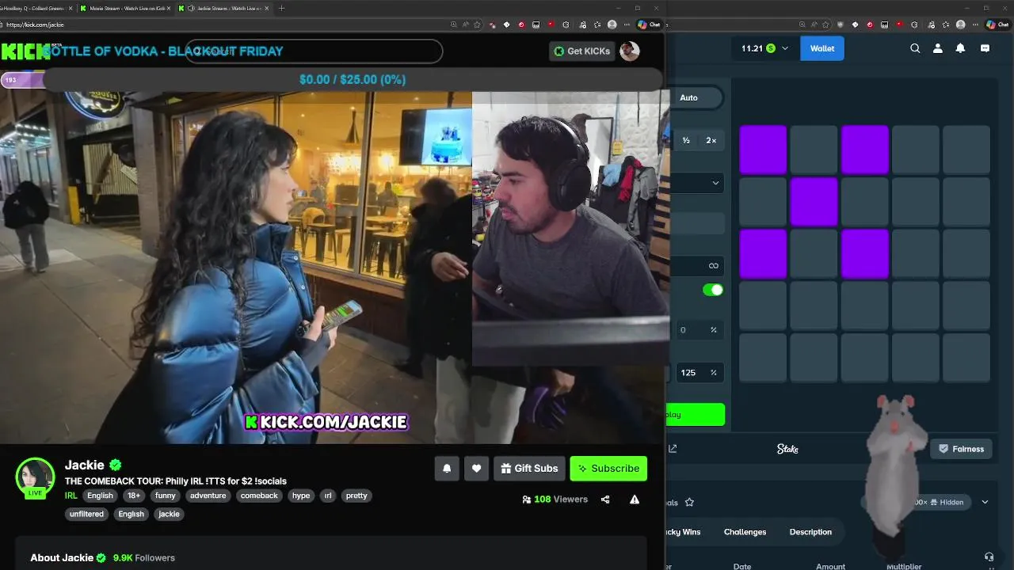Click the Hidden player badge

[x=946, y=502]
